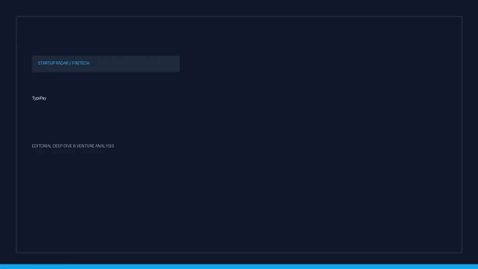Click the words DEEP DIVE in the subtitle

[x=62, y=146]
